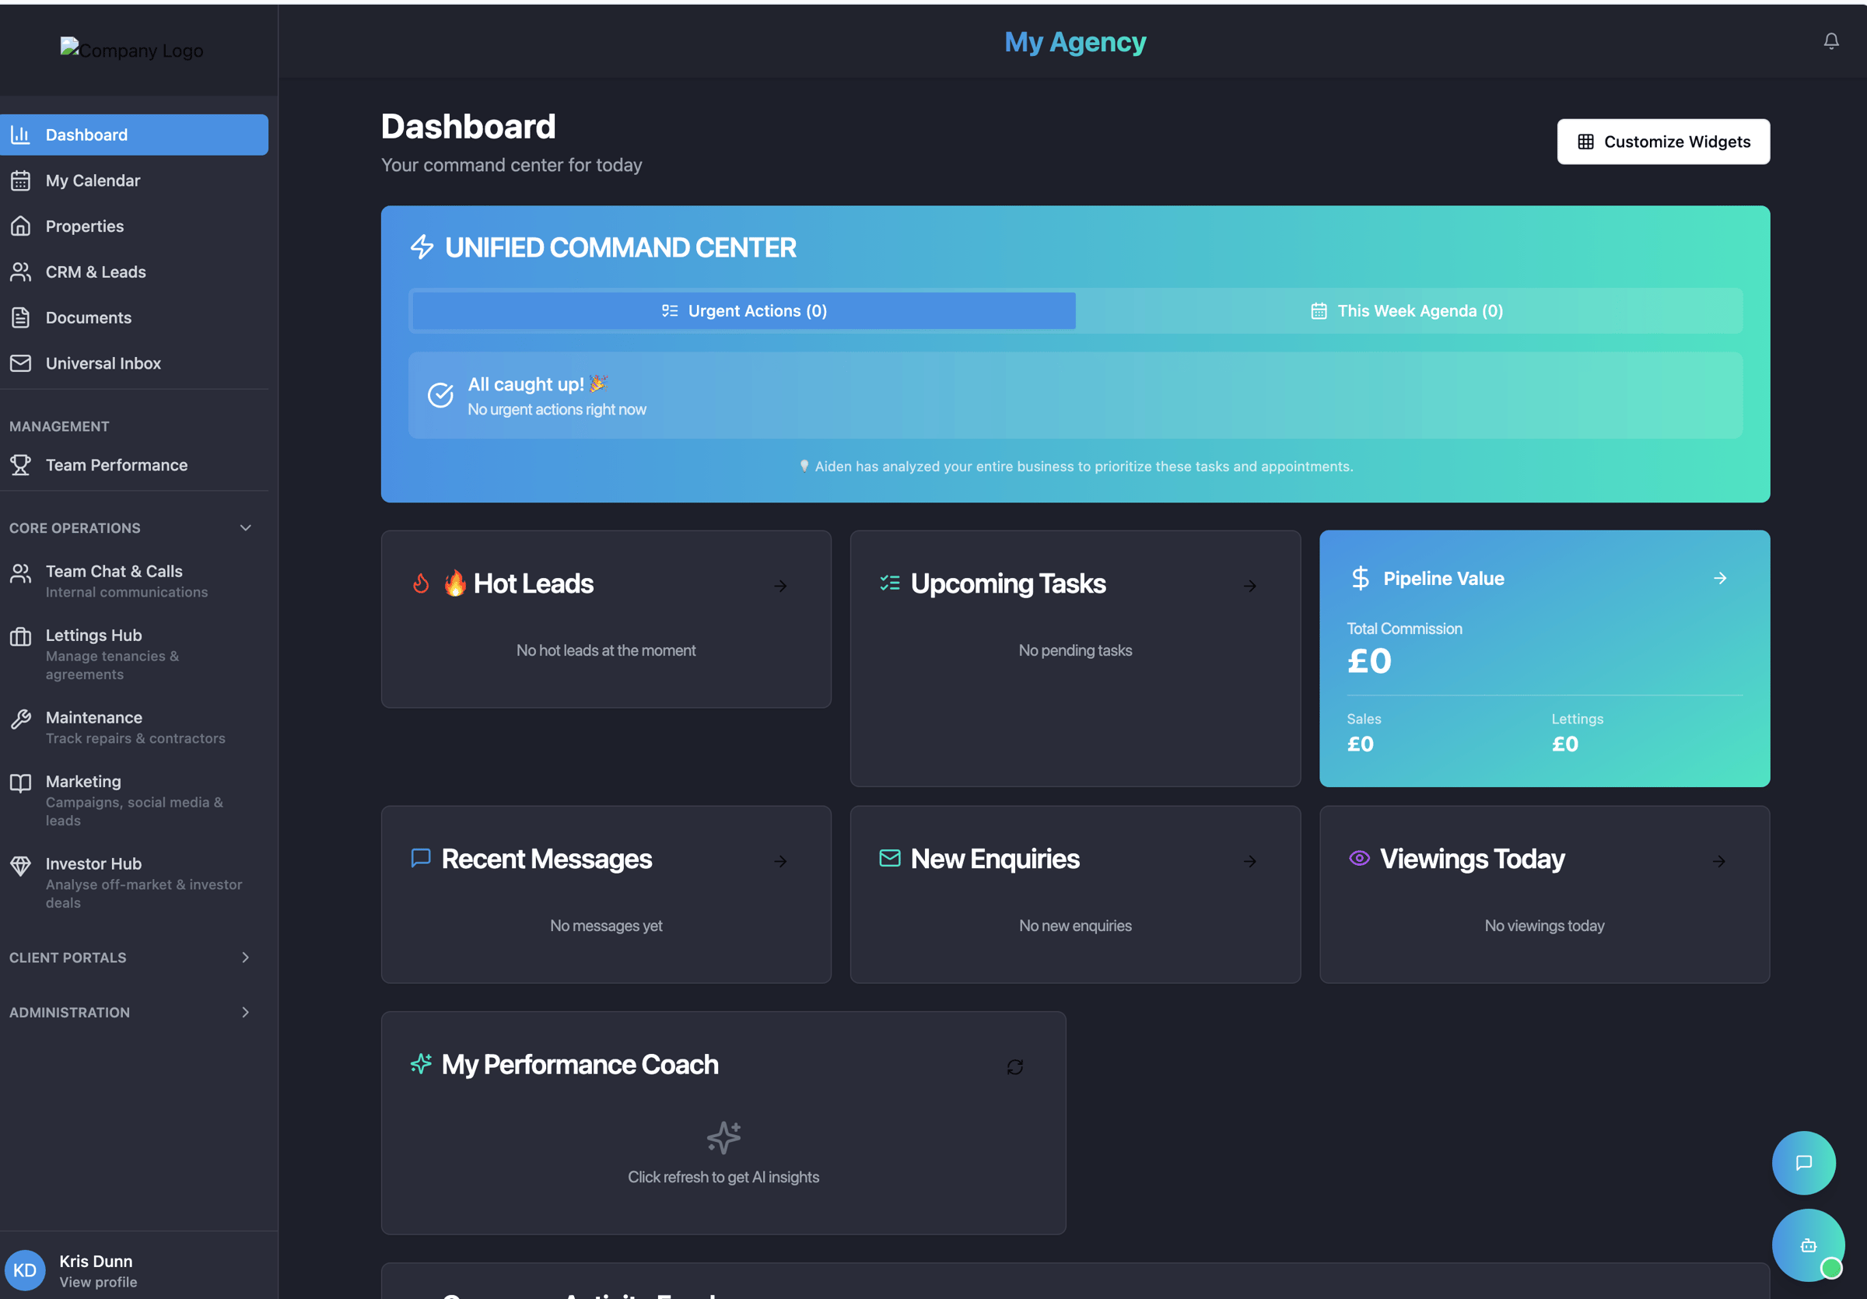1867x1299 pixels.
Task: Open Documents using the page icon
Action: [21, 317]
